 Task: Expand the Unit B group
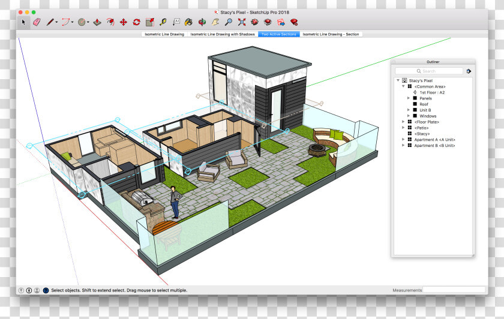click(x=409, y=110)
